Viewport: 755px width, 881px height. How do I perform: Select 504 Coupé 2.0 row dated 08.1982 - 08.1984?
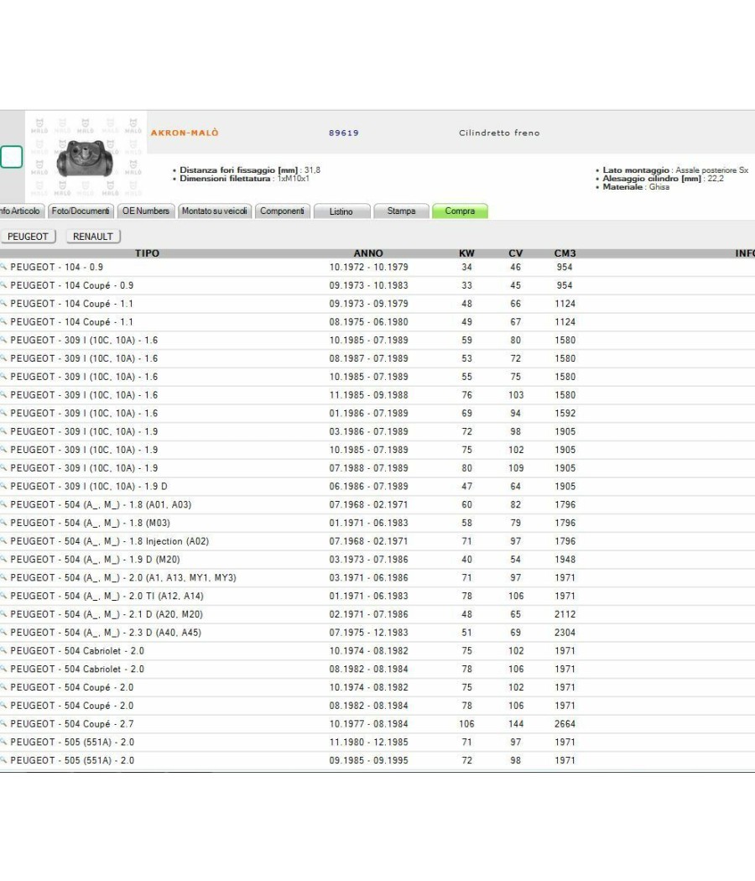(377, 706)
